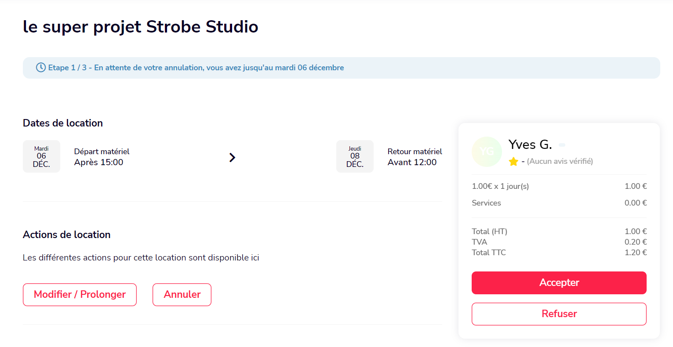
Task: Click the TVA amount 0.20 €
Action: point(636,242)
